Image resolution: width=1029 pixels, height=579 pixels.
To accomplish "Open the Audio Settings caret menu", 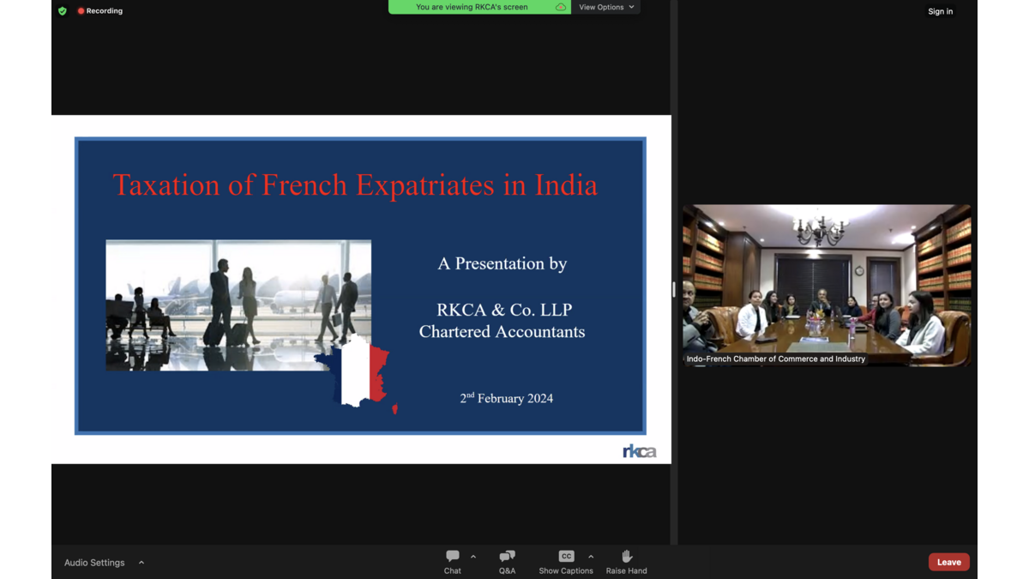I will [141, 563].
